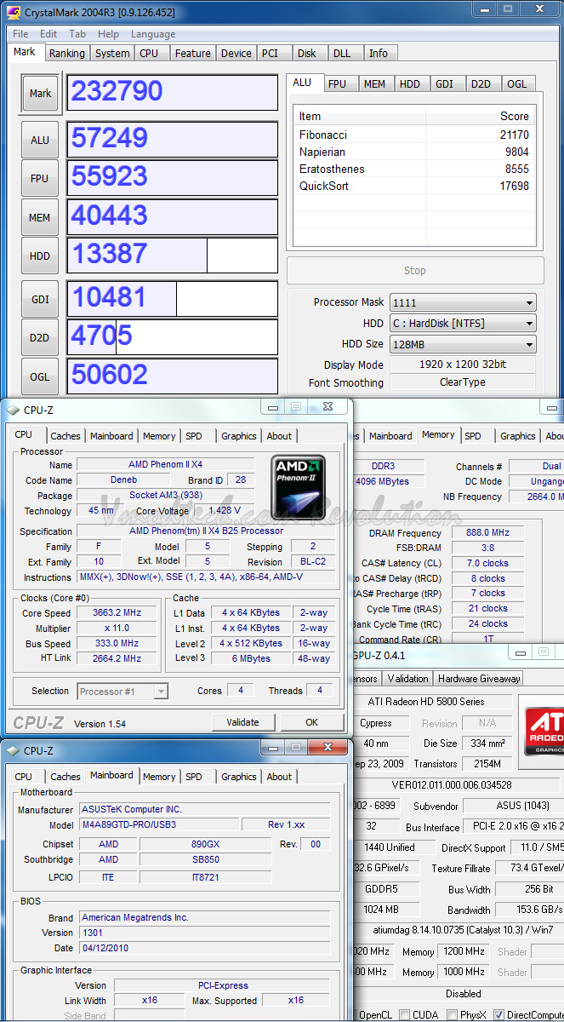Click the ALU benchmark button

point(40,140)
